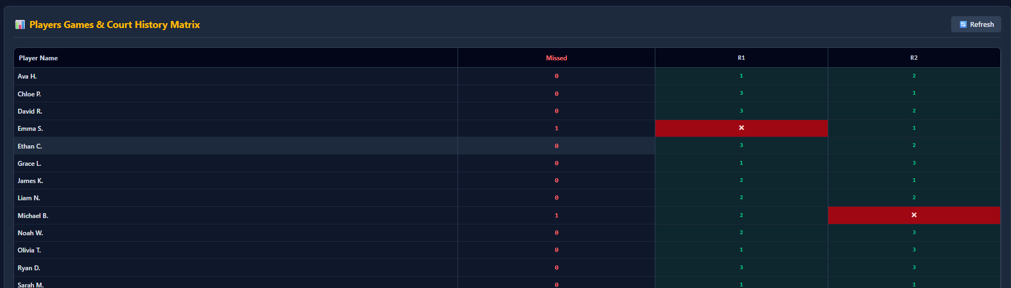1011x288 pixels.
Task: Click Ava H. R2 court cell
Action: click(914, 76)
